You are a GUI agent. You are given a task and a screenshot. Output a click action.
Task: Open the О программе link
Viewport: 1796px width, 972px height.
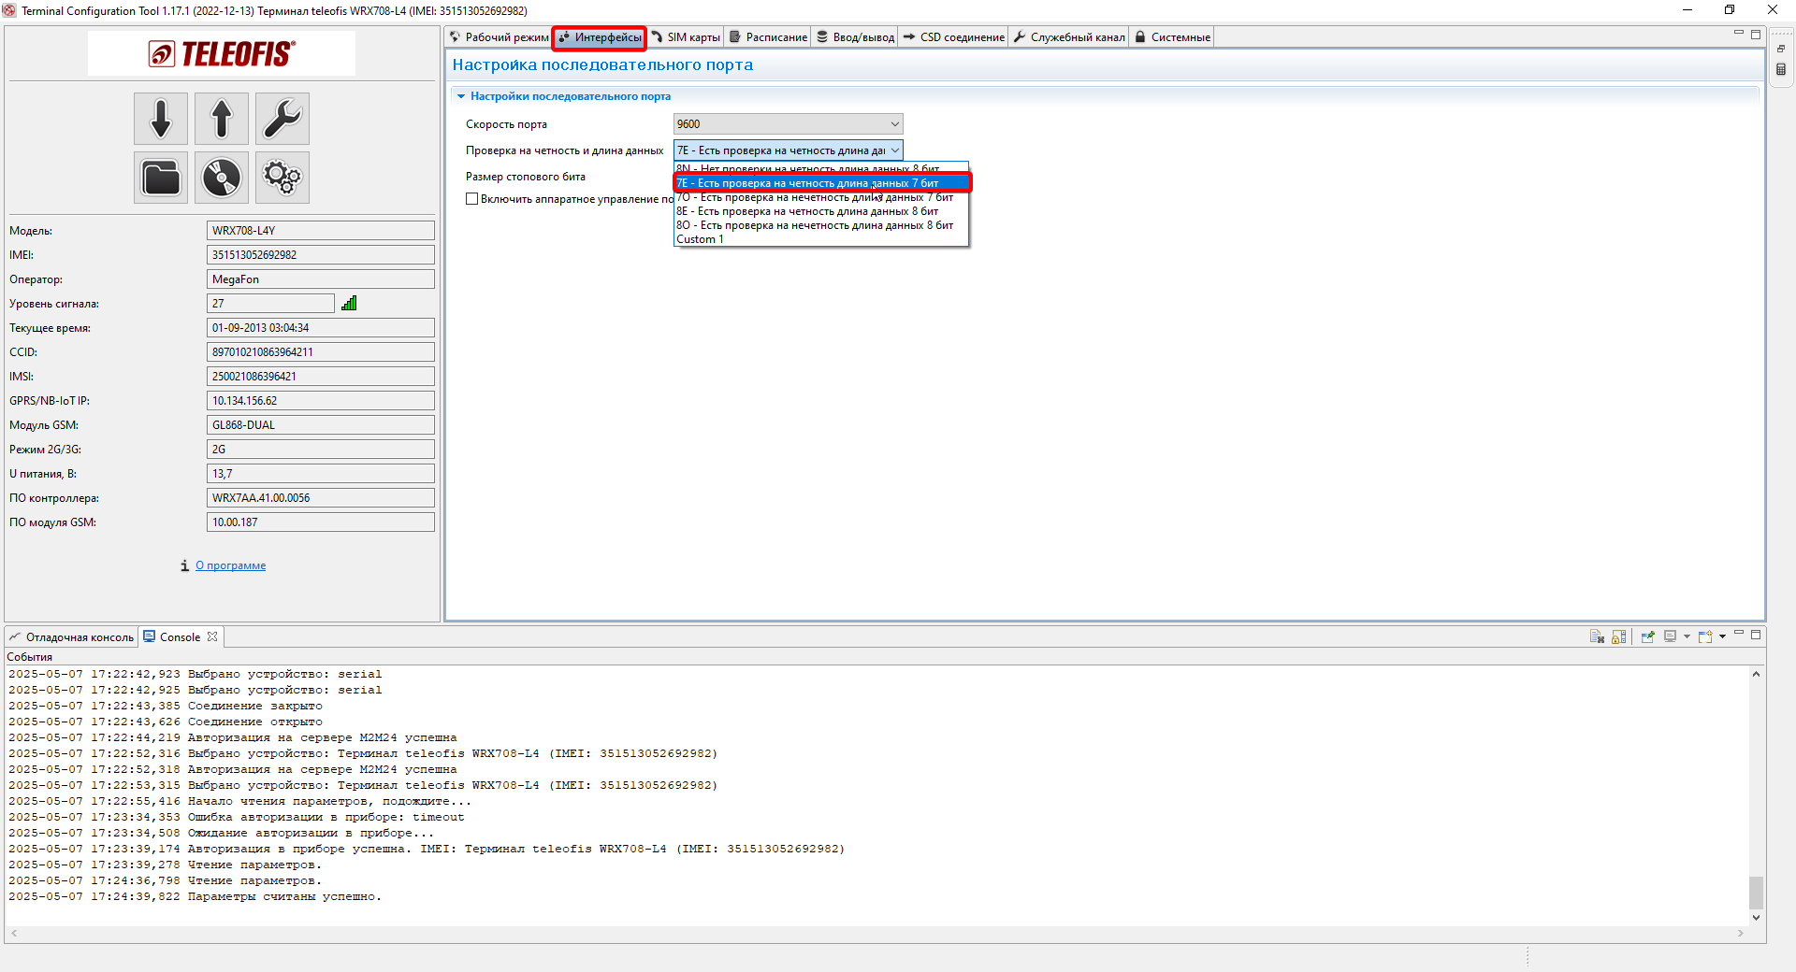coord(230,565)
